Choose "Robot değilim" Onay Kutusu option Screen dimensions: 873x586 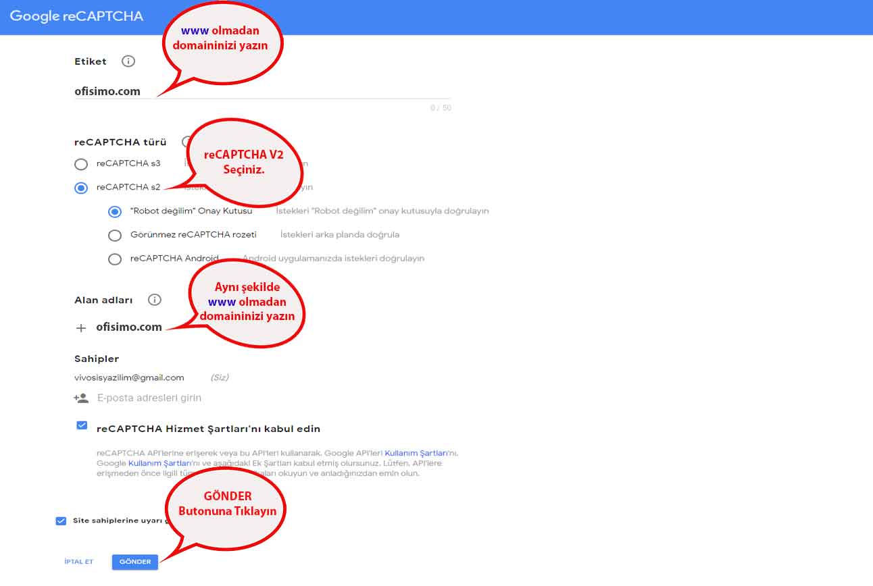[x=115, y=211]
